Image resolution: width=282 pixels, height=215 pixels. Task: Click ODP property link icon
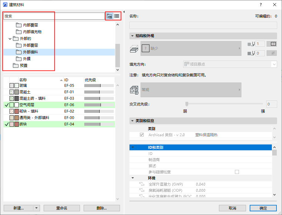point(142,190)
